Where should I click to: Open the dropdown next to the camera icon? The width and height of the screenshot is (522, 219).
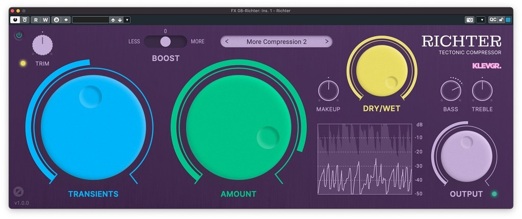[481, 20]
